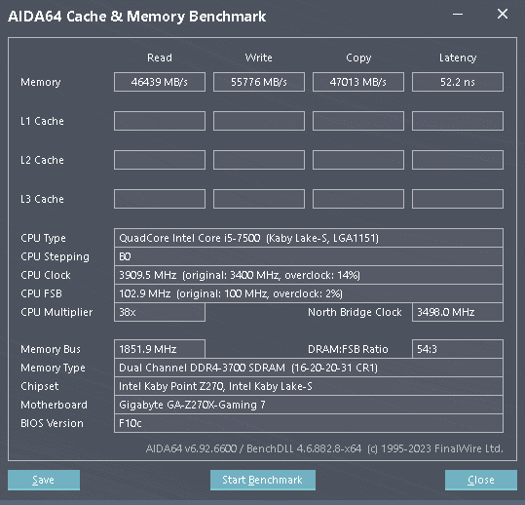525x505 pixels.
Task: Click the empty L1 Cache Copy field
Action: (358, 121)
